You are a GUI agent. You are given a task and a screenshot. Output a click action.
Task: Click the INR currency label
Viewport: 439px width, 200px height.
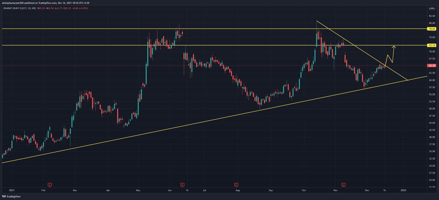click(432, 8)
